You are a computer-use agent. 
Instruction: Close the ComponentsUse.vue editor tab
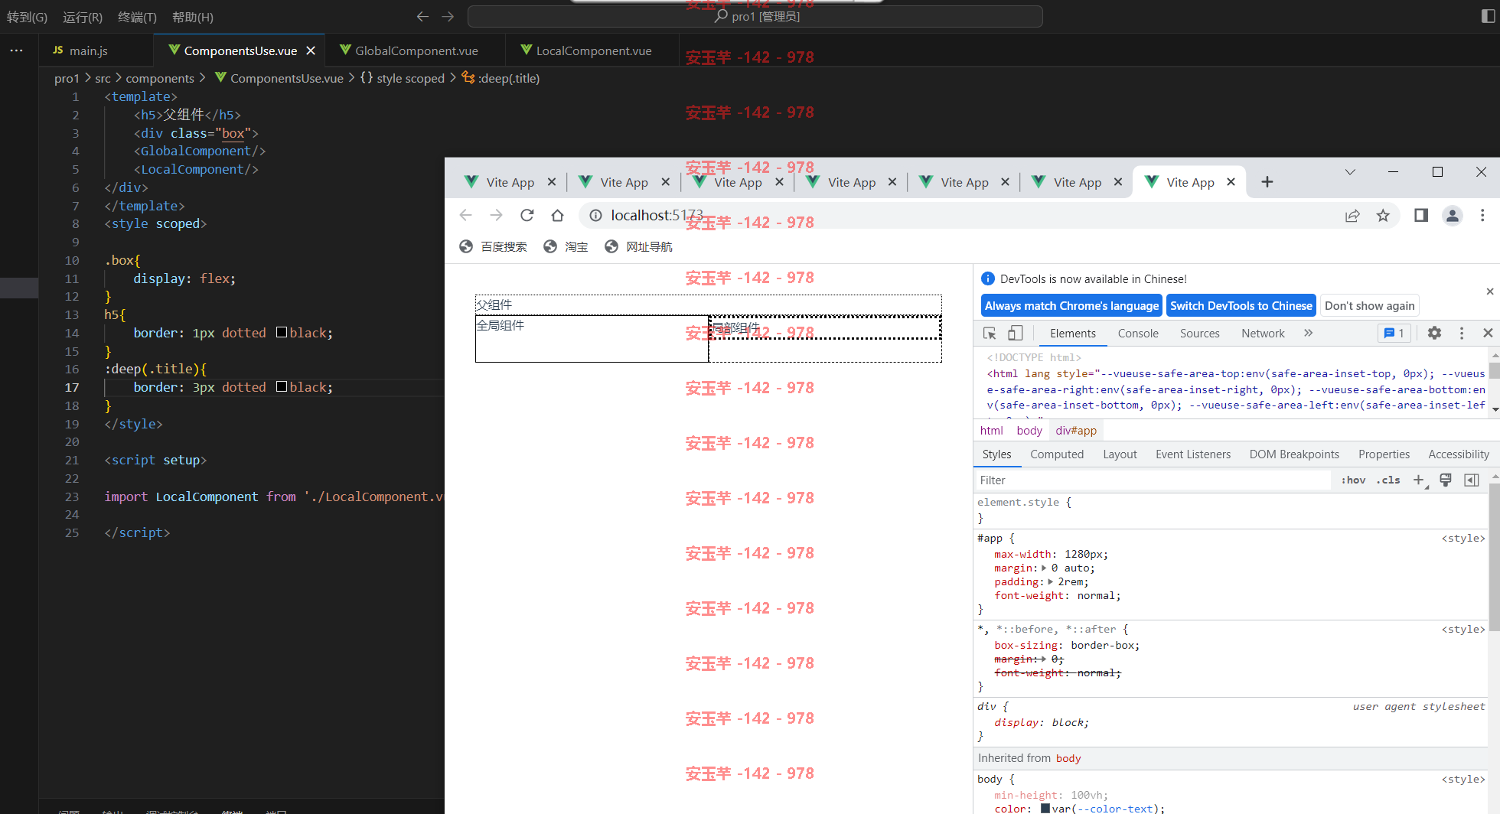(x=311, y=50)
